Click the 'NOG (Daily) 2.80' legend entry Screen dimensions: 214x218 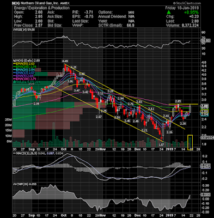27,60
